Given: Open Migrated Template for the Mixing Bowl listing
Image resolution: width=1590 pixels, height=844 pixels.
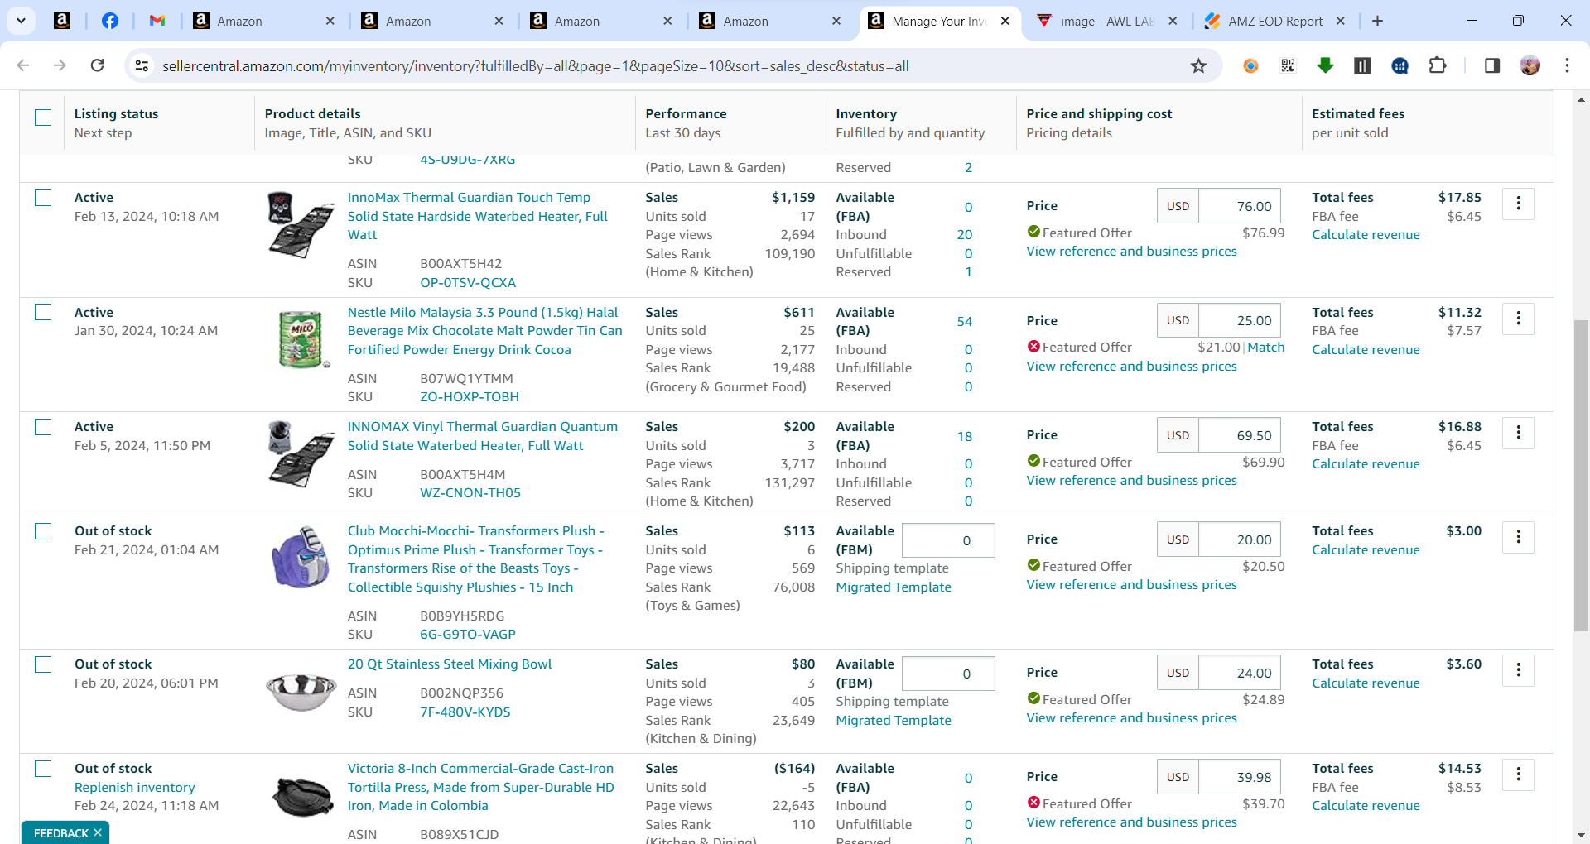Looking at the screenshot, I should click(894, 721).
